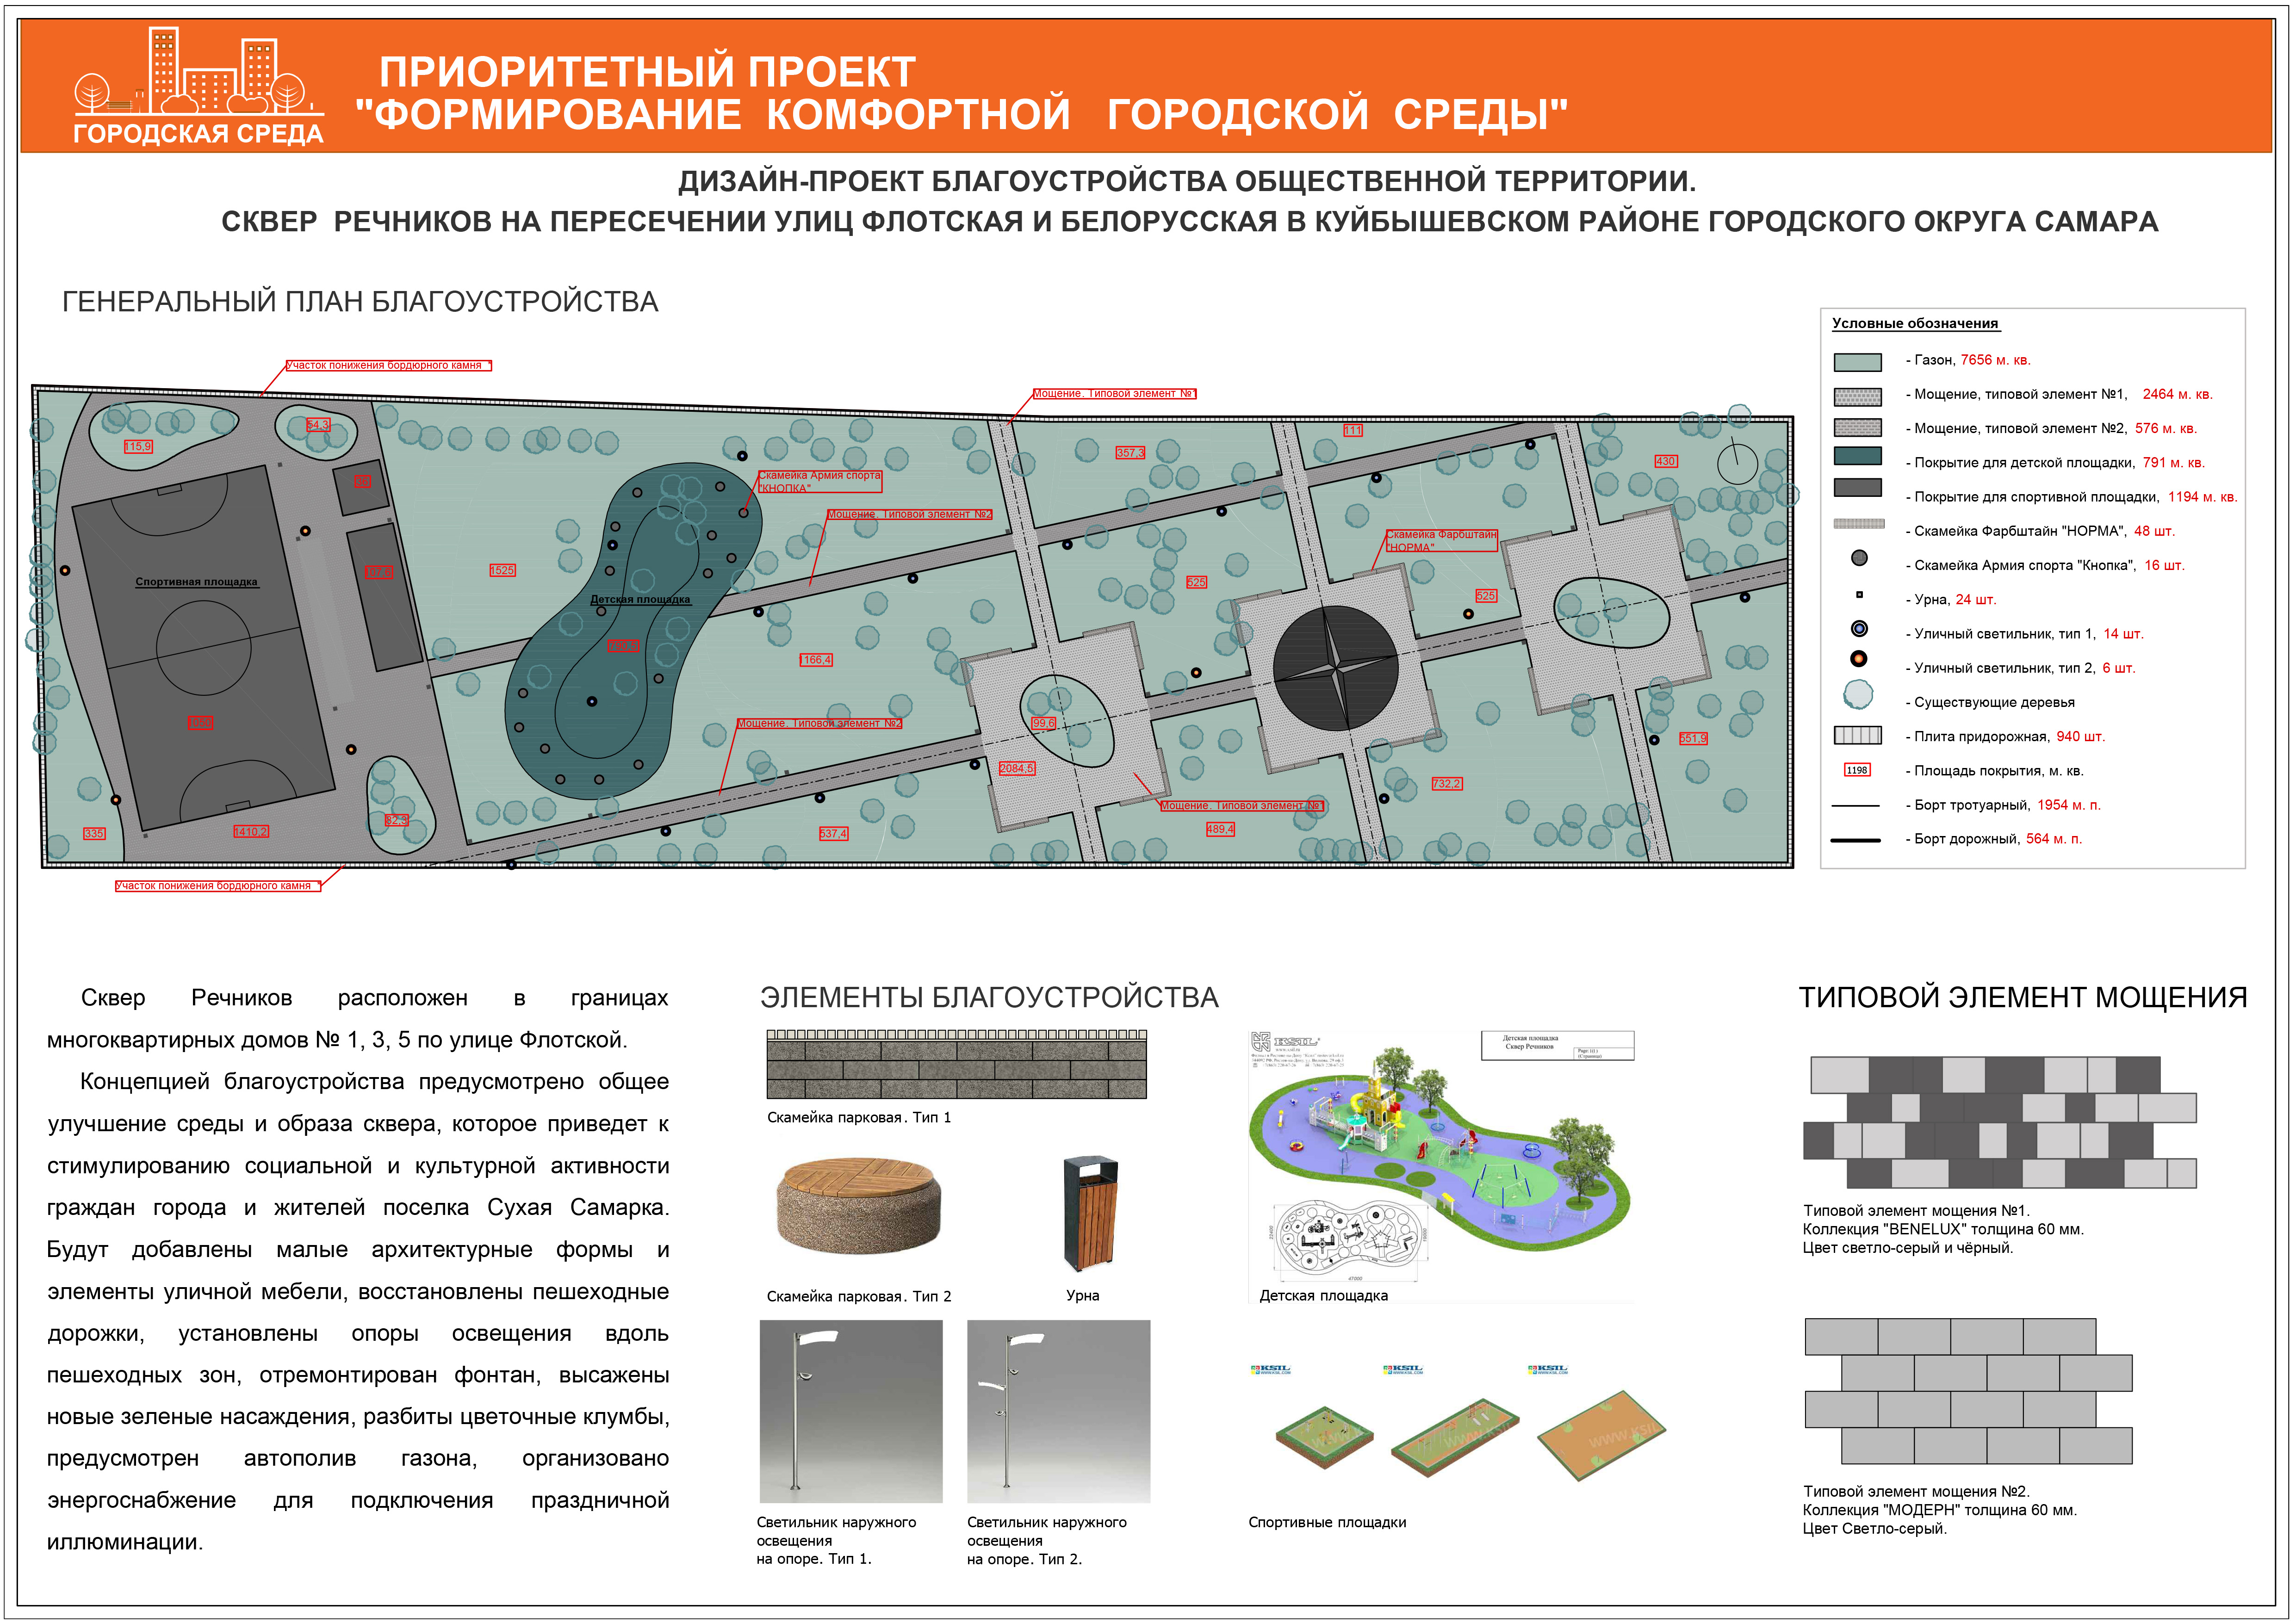Viewport: 2296px width, 1623px height.
Task: Click the Урна trash bin image
Action: [x=1090, y=1213]
